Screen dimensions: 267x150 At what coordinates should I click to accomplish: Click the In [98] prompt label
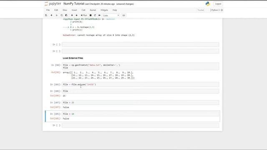click(x=56, y=65)
